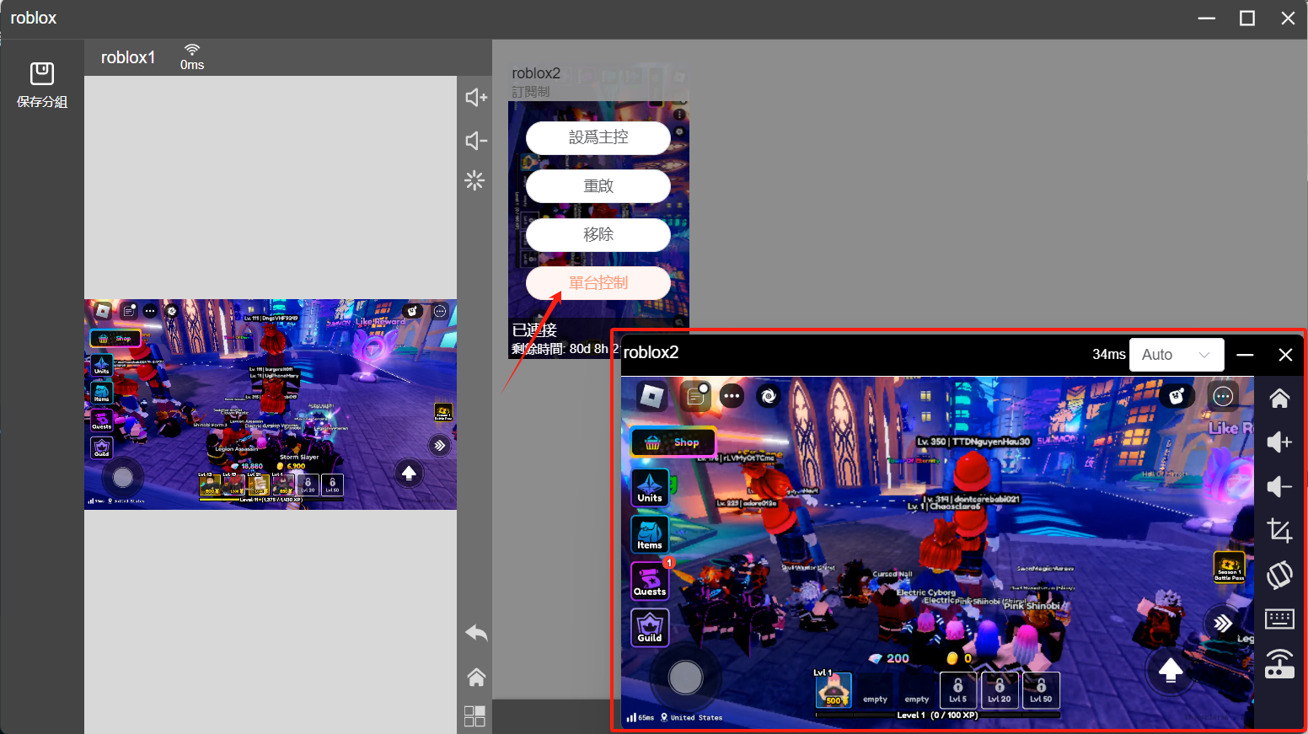Click the 單台控制 button
The width and height of the screenshot is (1308, 734).
598,283
